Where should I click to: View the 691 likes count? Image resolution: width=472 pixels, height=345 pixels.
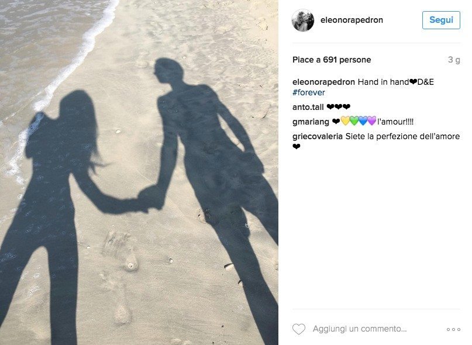click(x=332, y=60)
